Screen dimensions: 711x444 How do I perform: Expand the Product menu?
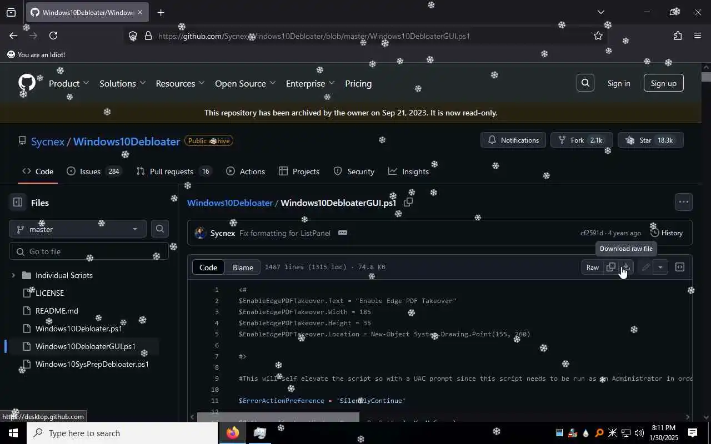[69, 83]
